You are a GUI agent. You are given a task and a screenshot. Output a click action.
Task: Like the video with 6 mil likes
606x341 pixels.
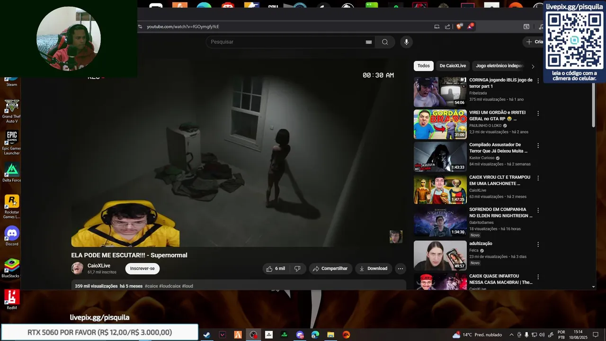point(275,269)
